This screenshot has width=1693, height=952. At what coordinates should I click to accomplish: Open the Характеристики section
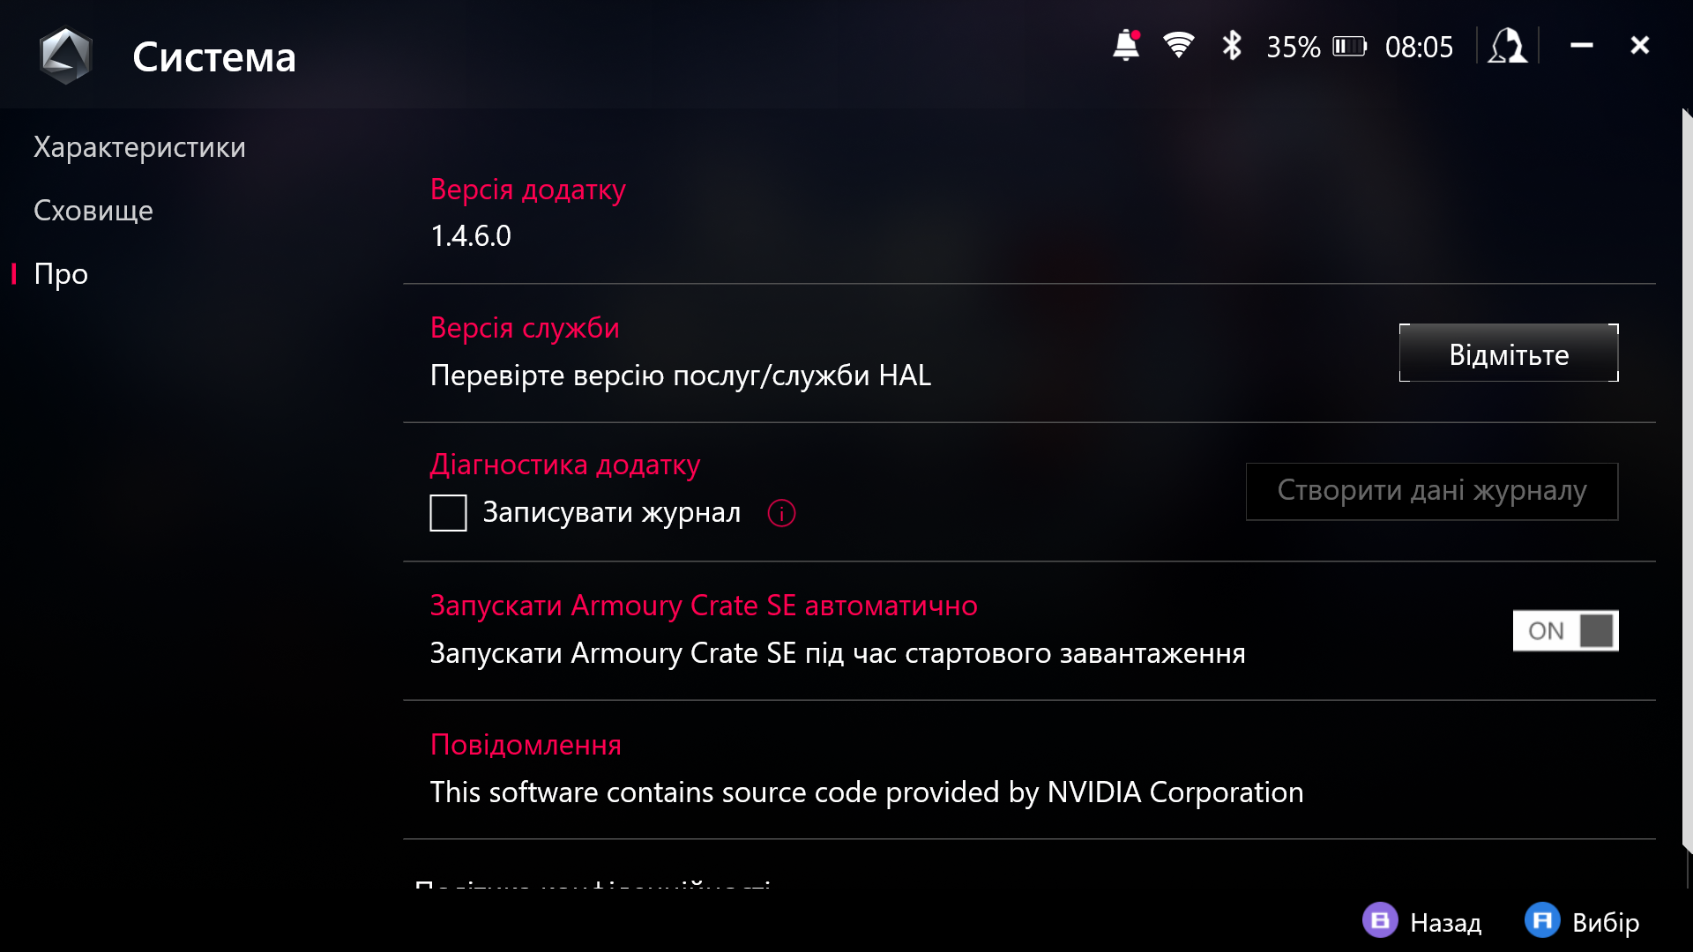coord(139,146)
